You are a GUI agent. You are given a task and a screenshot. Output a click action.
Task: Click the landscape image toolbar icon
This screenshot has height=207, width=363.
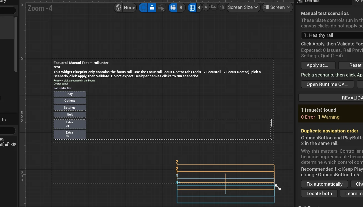(x=214, y=7)
